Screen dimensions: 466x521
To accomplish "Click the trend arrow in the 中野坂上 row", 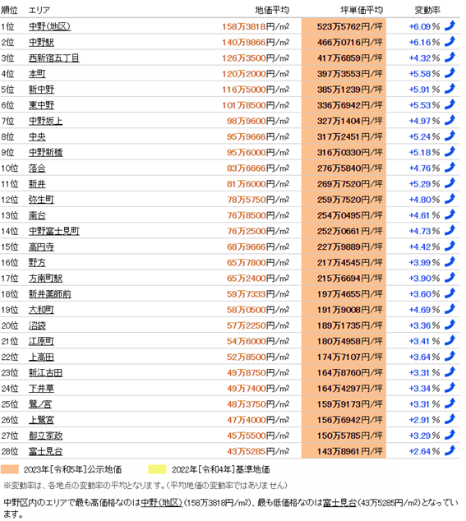I will click(x=450, y=120).
